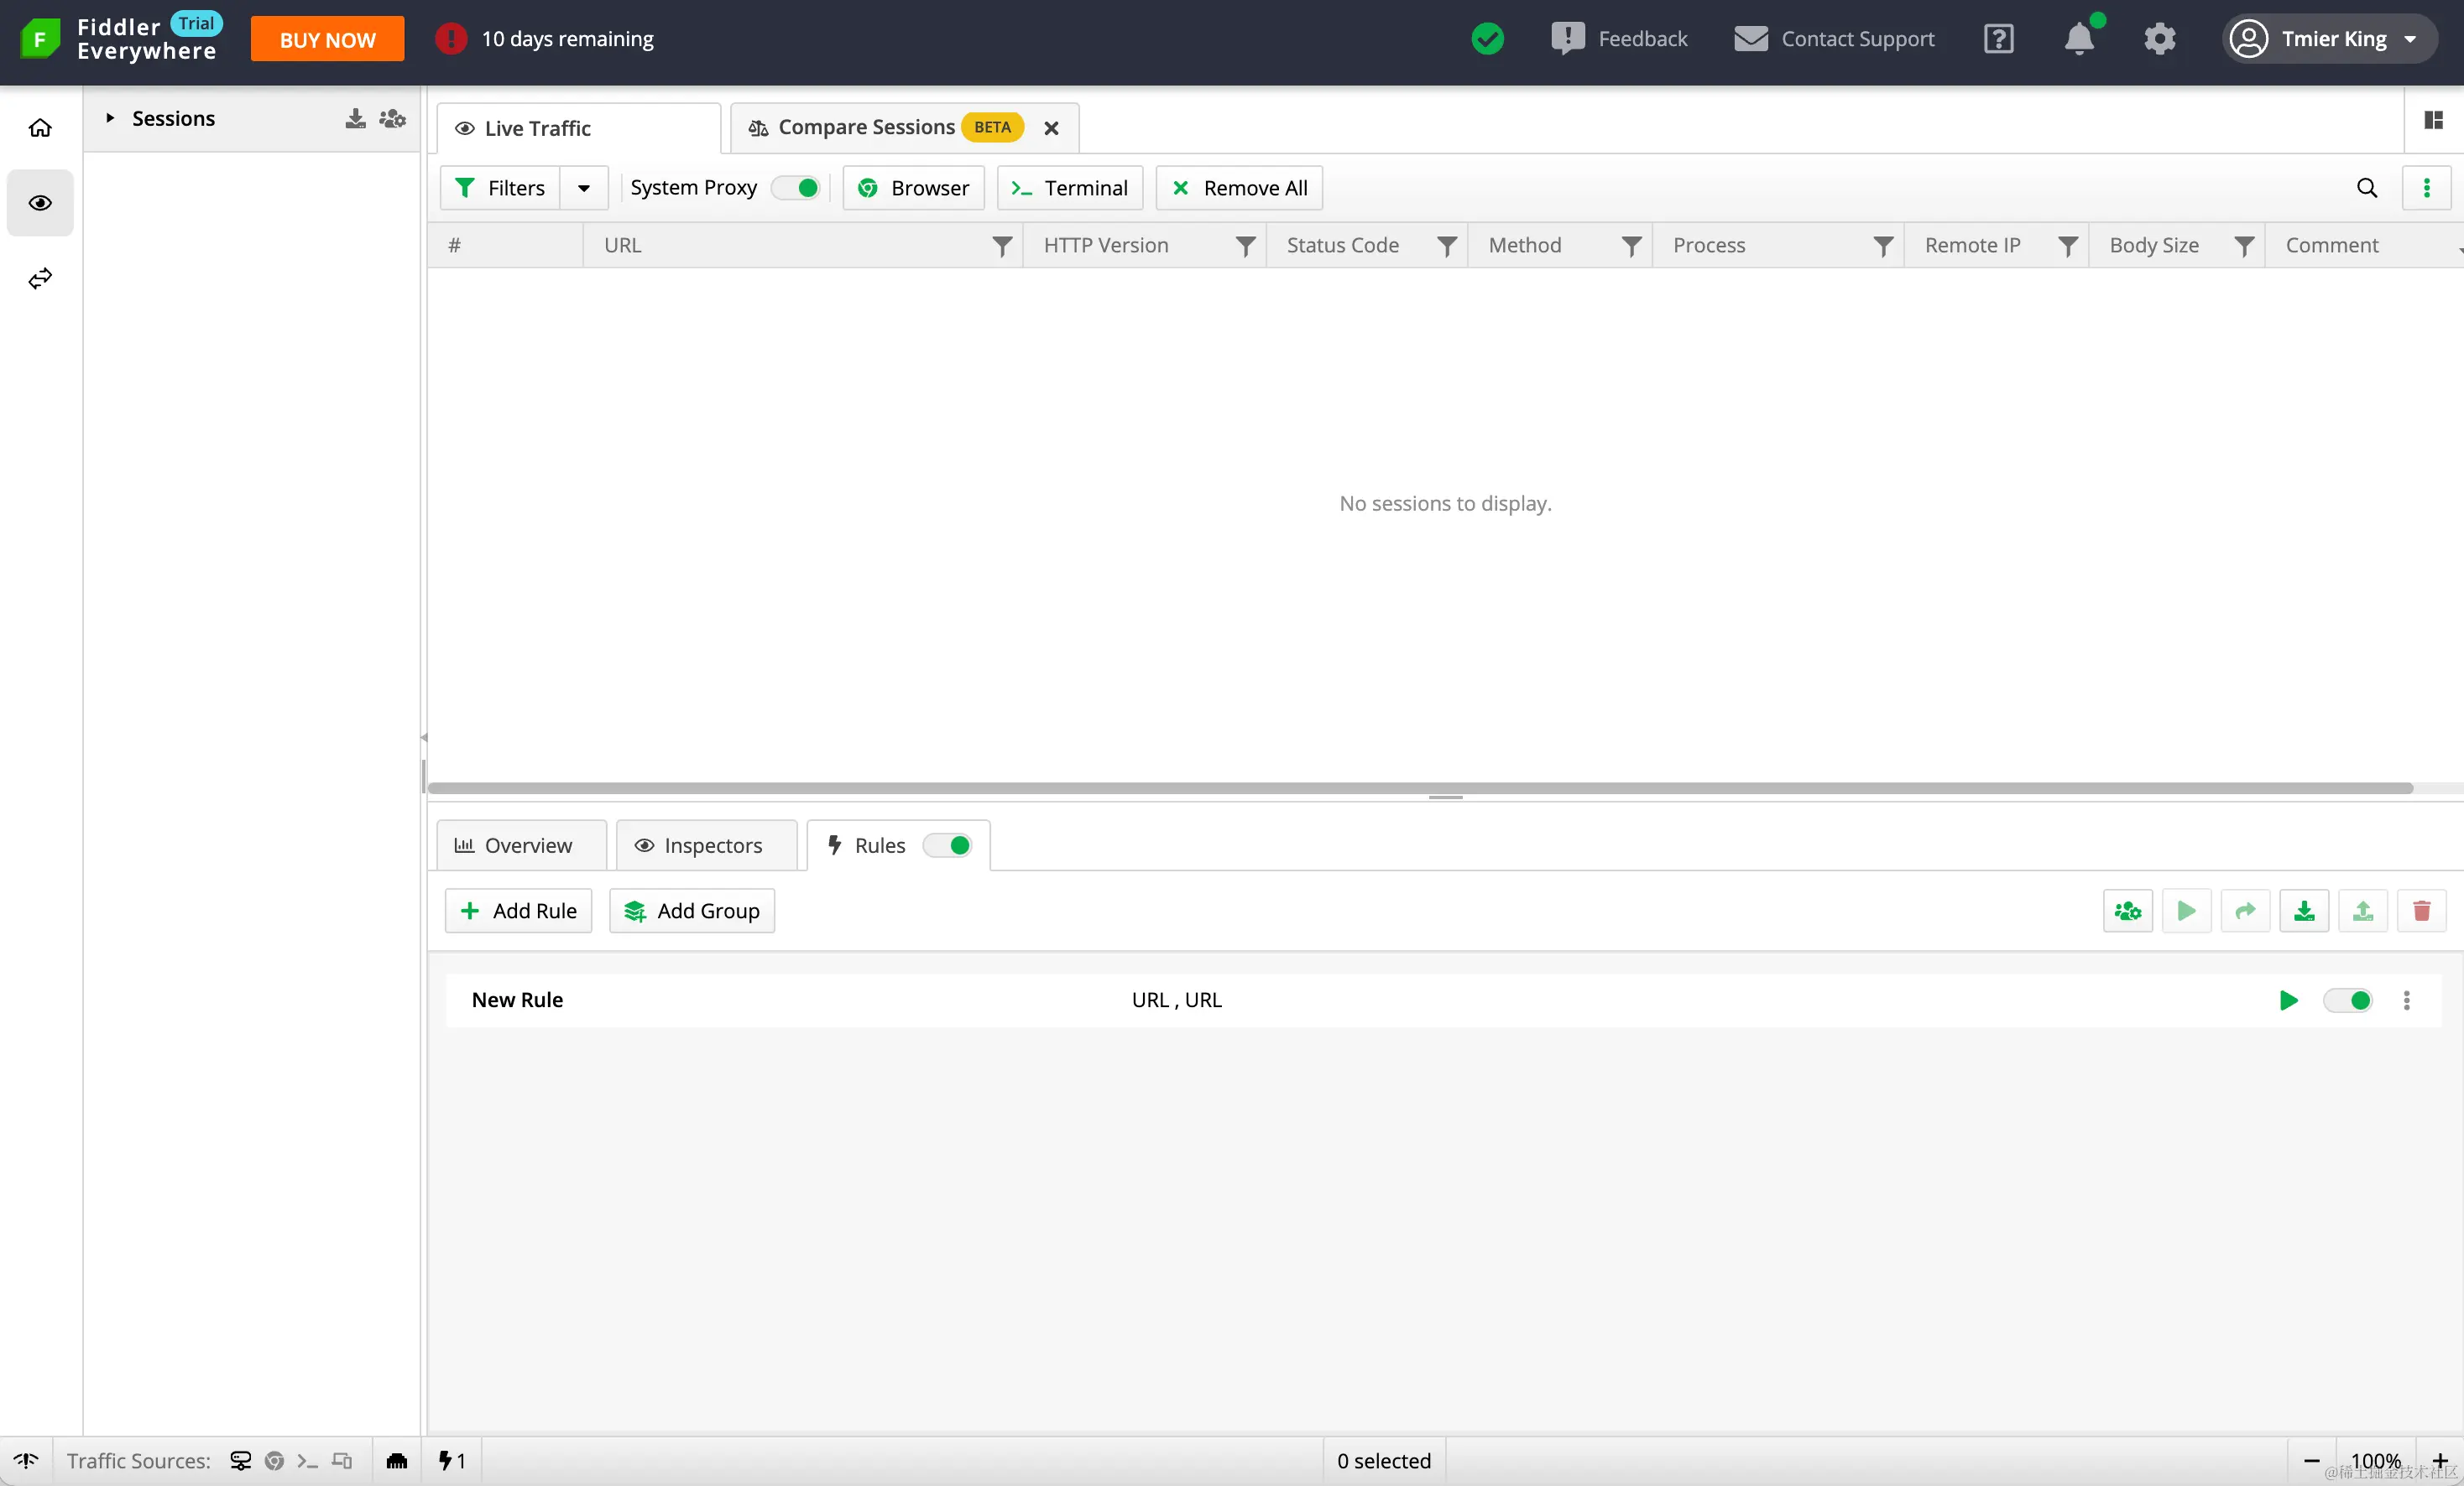Run New Rule with its play icon

pos(2288,1000)
